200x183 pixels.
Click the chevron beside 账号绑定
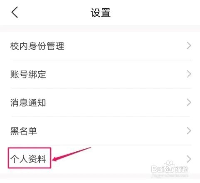189,74
